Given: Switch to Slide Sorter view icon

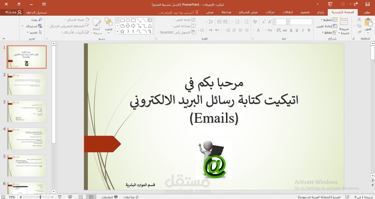Looking at the screenshot, I should (x=81, y=197).
